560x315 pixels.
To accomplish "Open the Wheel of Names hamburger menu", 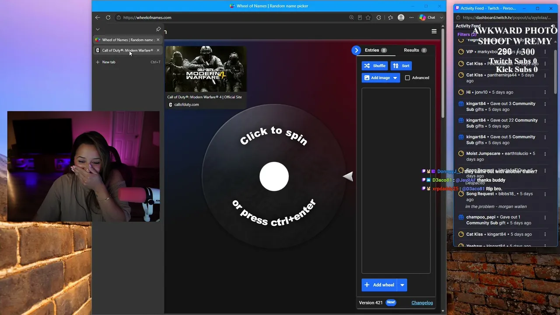I will coord(434,31).
